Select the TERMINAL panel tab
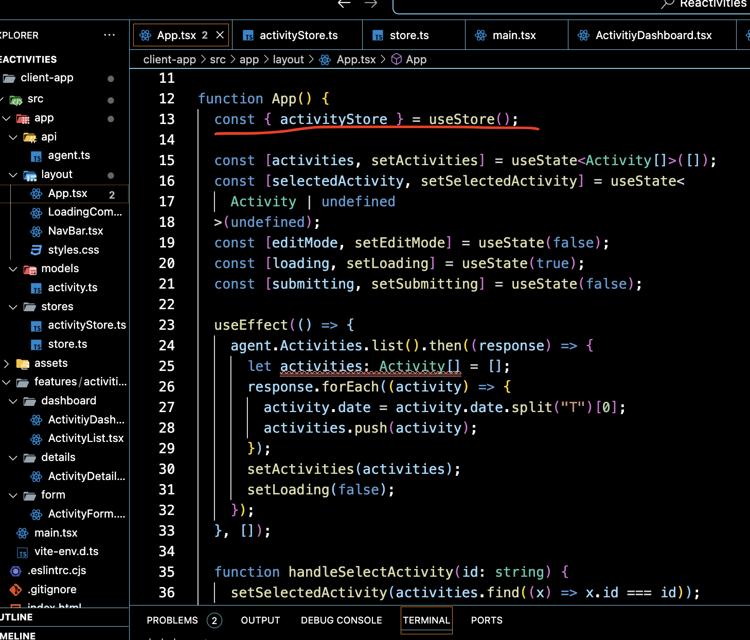This screenshot has height=640, width=750. pyautogui.click(x=426, y=620)
